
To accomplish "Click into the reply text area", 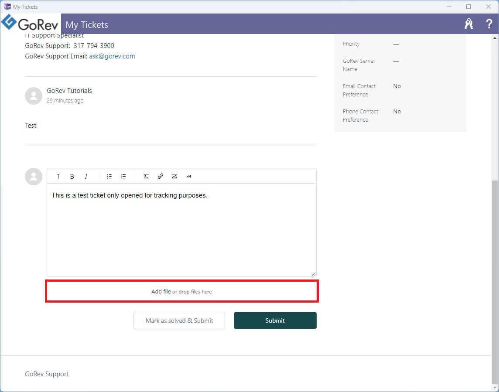I will [x=182, y=230].
